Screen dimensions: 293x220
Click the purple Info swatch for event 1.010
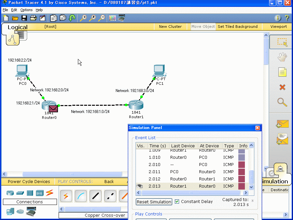pyautogui.click(x=242, y=157)
